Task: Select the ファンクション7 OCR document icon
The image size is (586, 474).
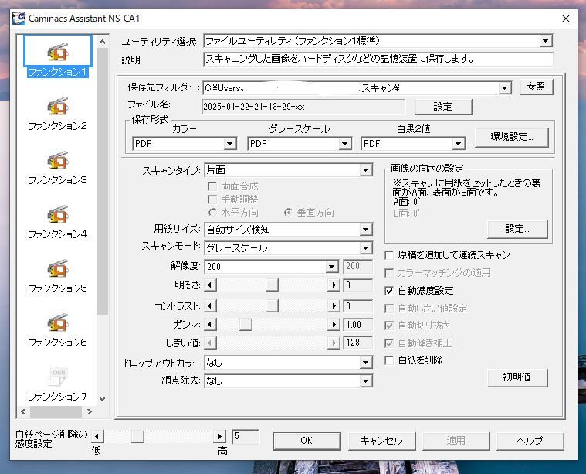Action: pyautogui.click(x=58, y=376)
